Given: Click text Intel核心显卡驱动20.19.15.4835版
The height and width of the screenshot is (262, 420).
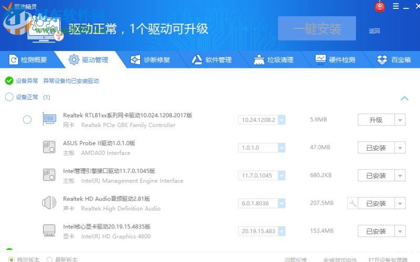Looking at the screenshot, I should pyautogui.click(x=107, y=227).
